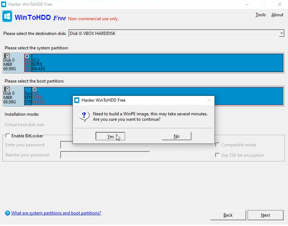
Task: Expand the destination disk dropdown
Action: (282, 34)
